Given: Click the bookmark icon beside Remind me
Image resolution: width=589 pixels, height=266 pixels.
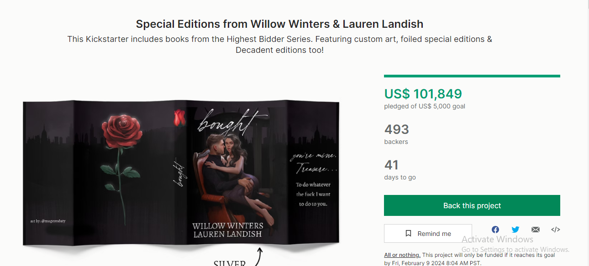Looking at the screenshot, I should tap(409, 233).
